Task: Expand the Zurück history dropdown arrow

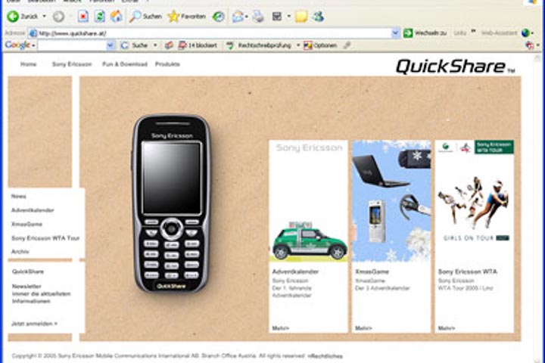Action: [44, 17]
